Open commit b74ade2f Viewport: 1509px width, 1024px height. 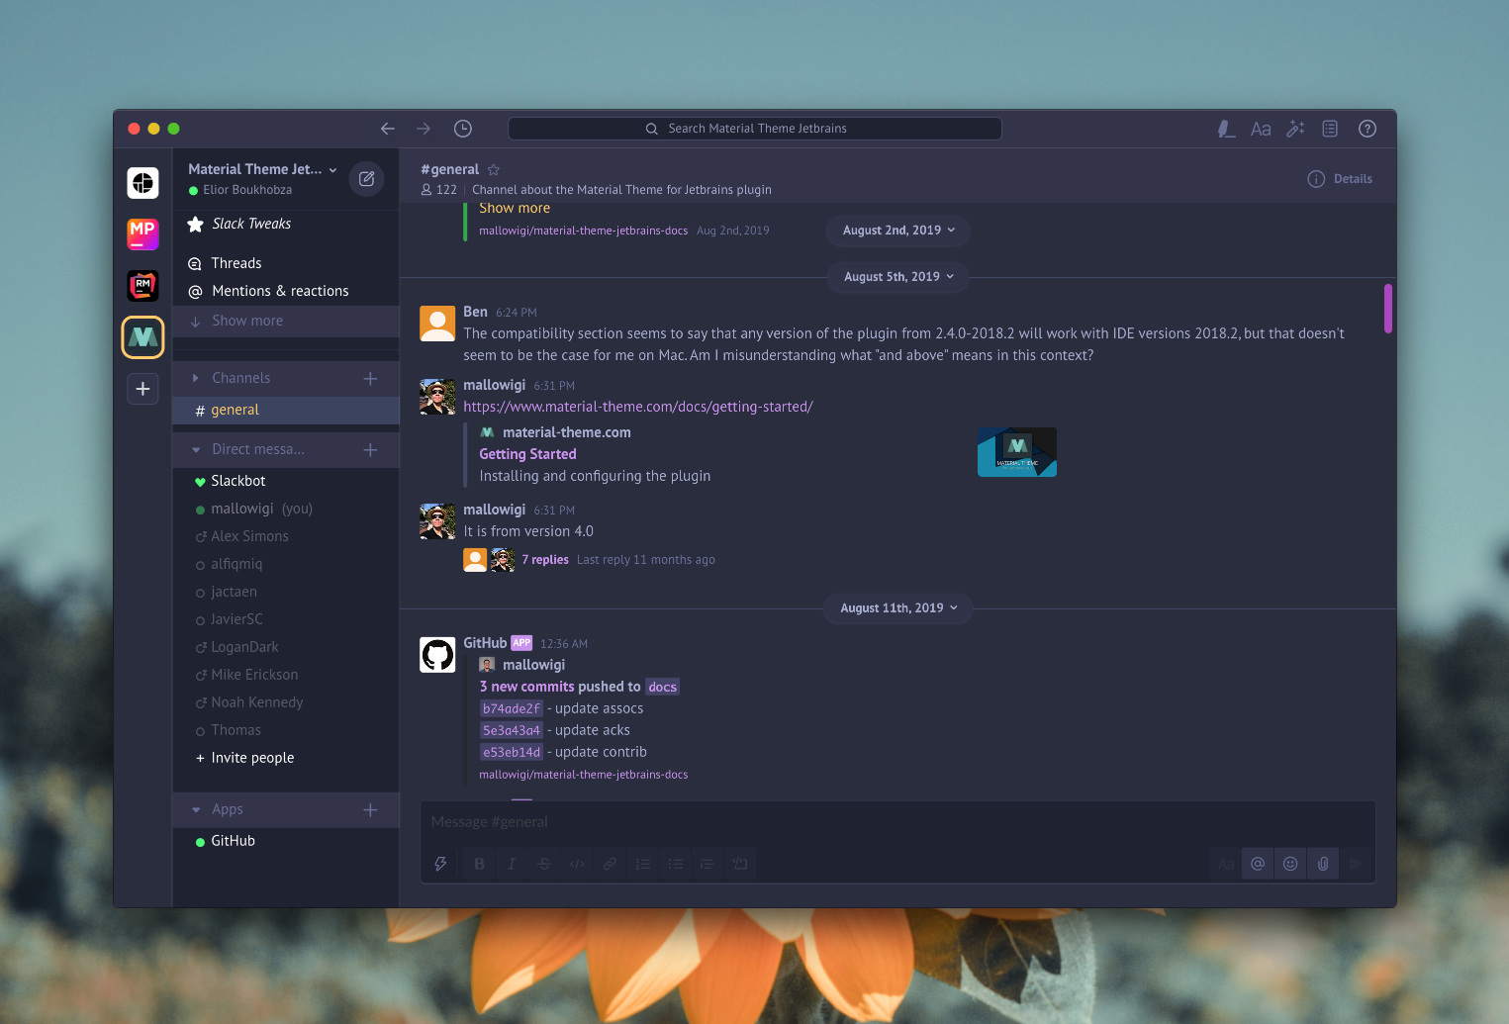(512, 708)
